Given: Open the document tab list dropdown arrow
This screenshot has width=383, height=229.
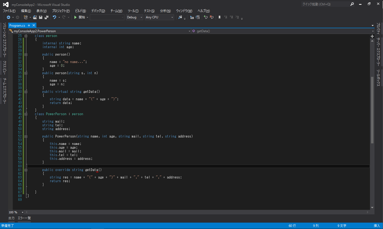Looking at the screenshot, I should [x=373, y=26].
